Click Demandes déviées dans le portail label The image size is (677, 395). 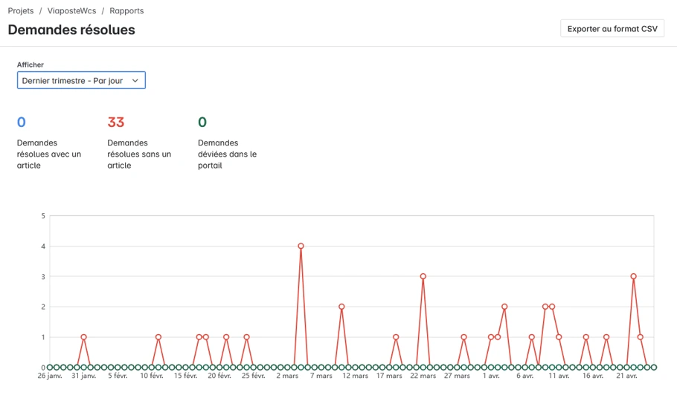[227, 154]
